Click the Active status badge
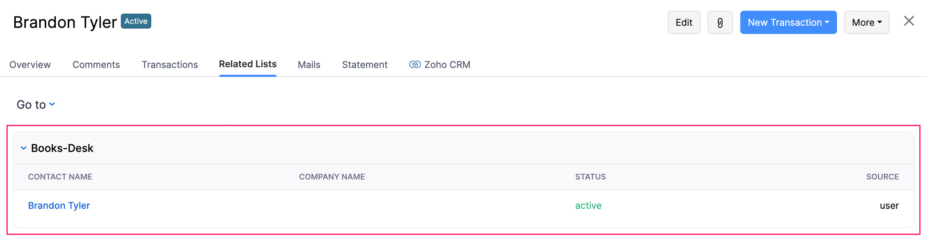The width and height of the screenshot is (927, 246). pos(136,21)
